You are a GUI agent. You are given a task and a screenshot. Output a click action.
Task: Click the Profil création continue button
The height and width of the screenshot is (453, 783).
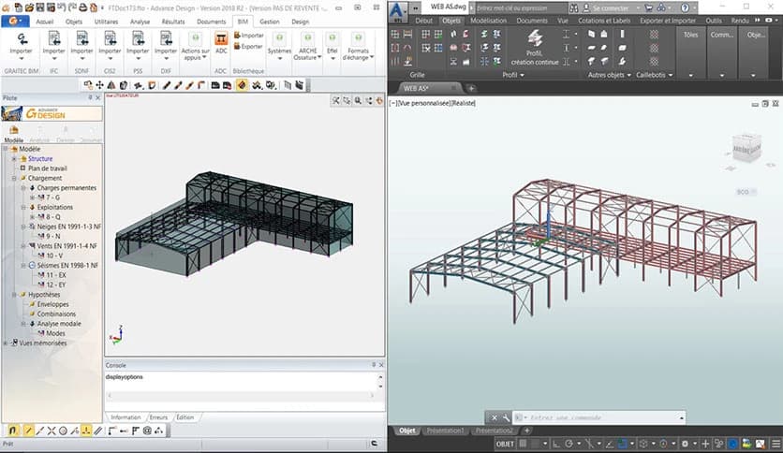coord(535,47)
